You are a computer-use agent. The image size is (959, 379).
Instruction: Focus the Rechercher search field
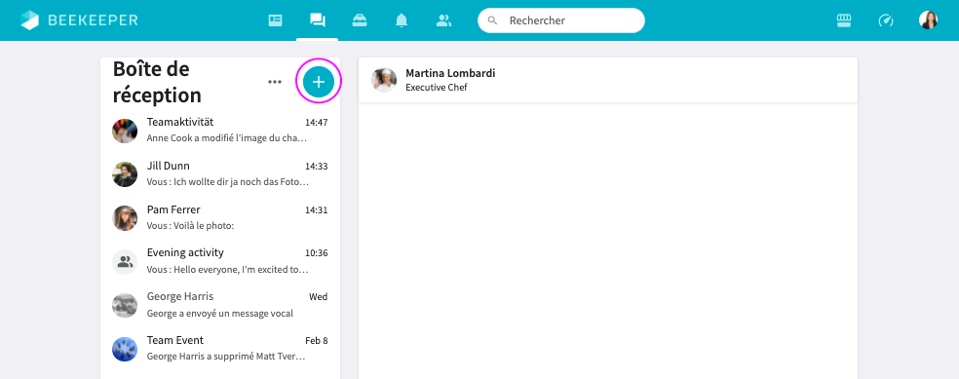[x=560, y=20]
